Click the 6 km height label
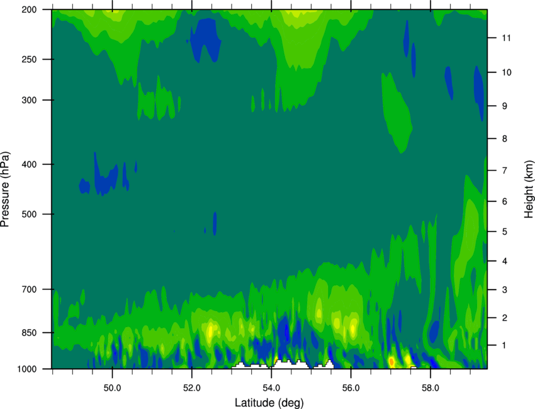535x409 pixels. click(505, 201)
